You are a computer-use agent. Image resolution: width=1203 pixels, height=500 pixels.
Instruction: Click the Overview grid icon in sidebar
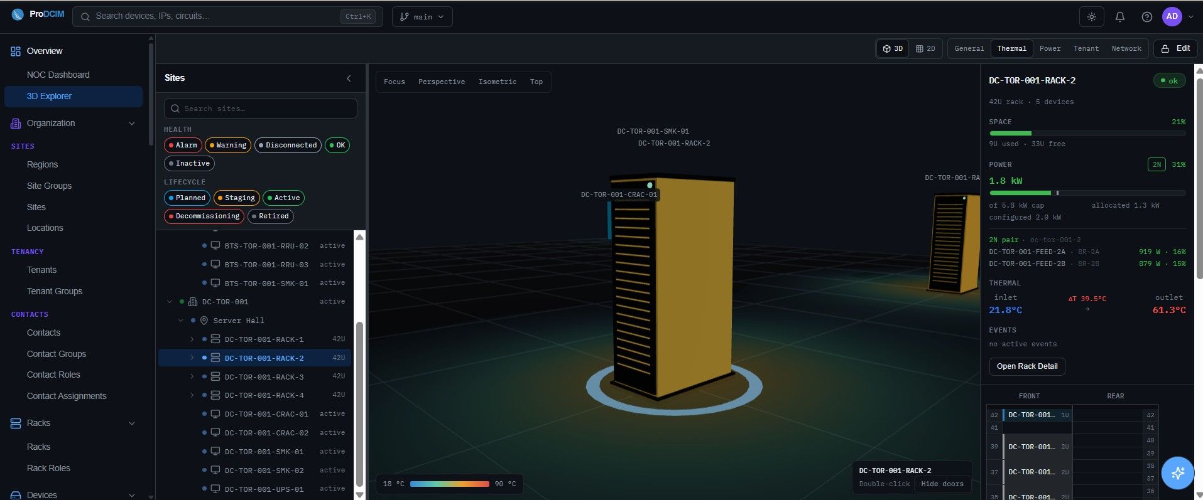coord(16,51)
